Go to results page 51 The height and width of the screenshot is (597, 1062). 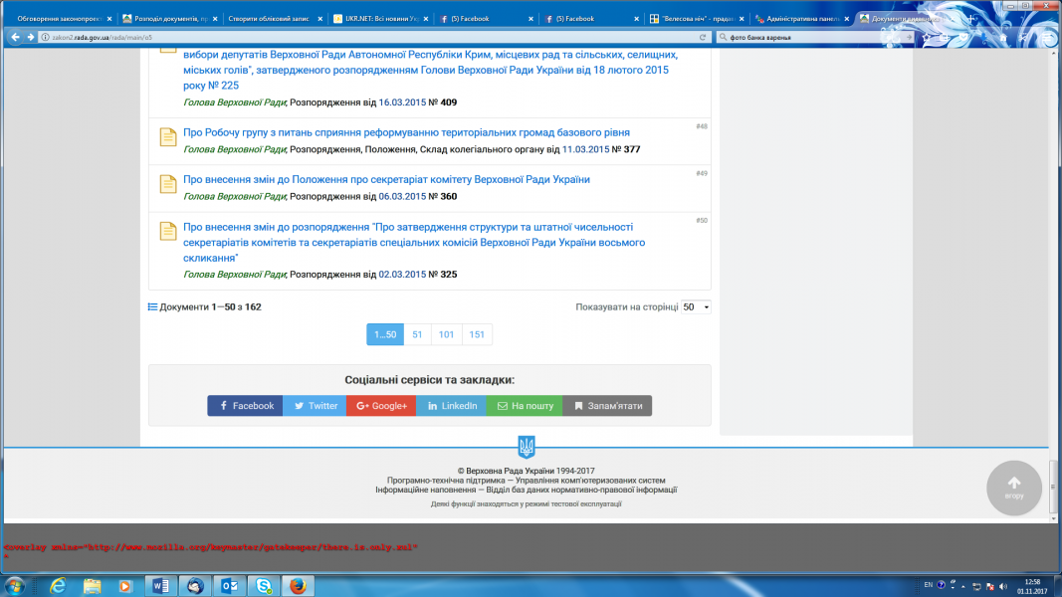tap(417, 335)
